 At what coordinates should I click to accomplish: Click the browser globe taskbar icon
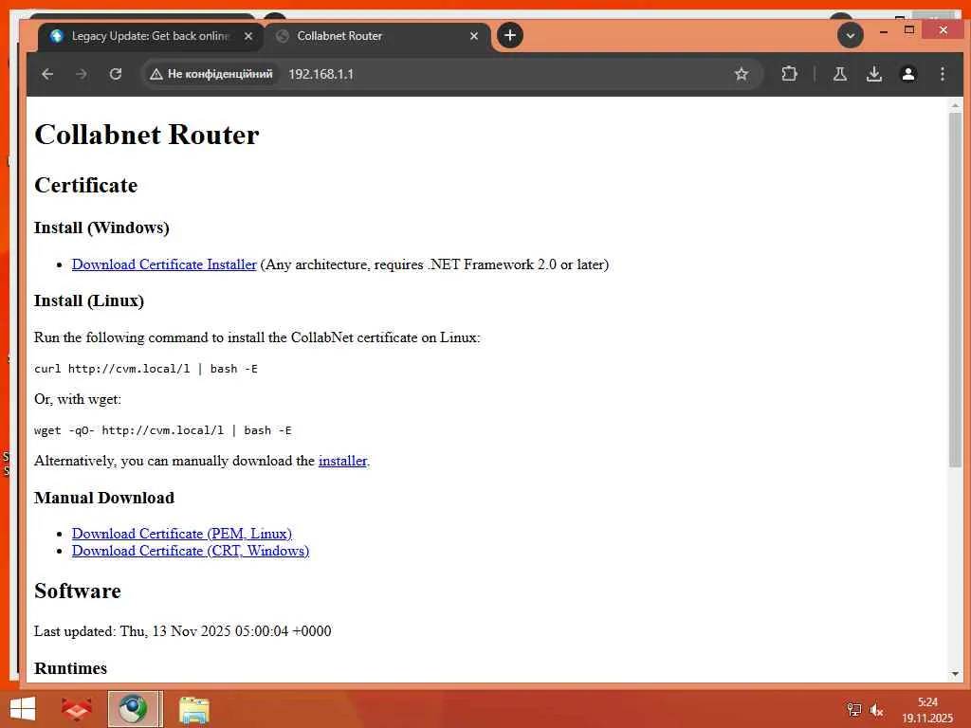pos(134,709)
